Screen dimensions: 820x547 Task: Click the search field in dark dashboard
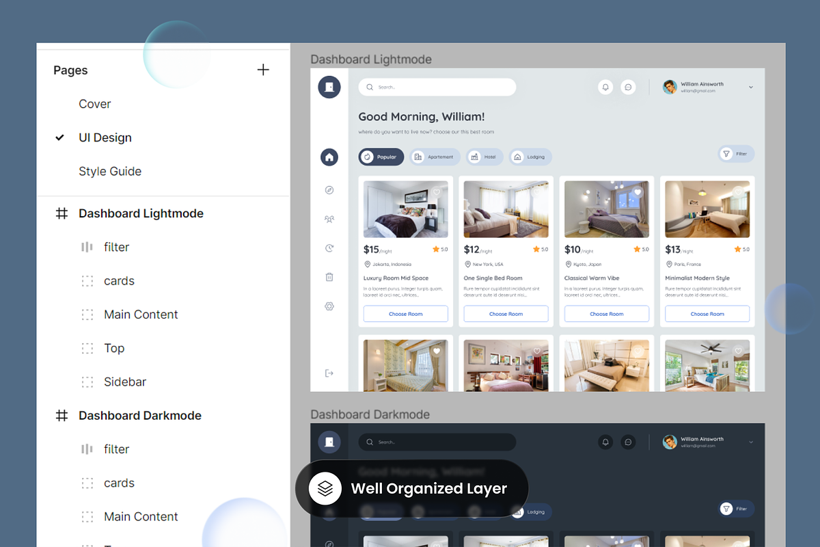pos(437,442)
